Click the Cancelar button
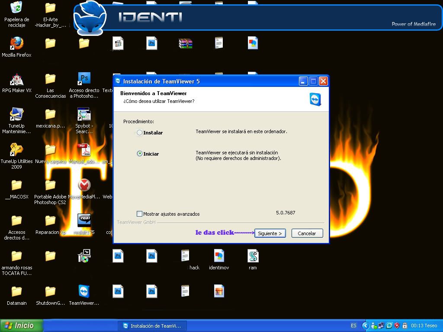 point(307,233)
